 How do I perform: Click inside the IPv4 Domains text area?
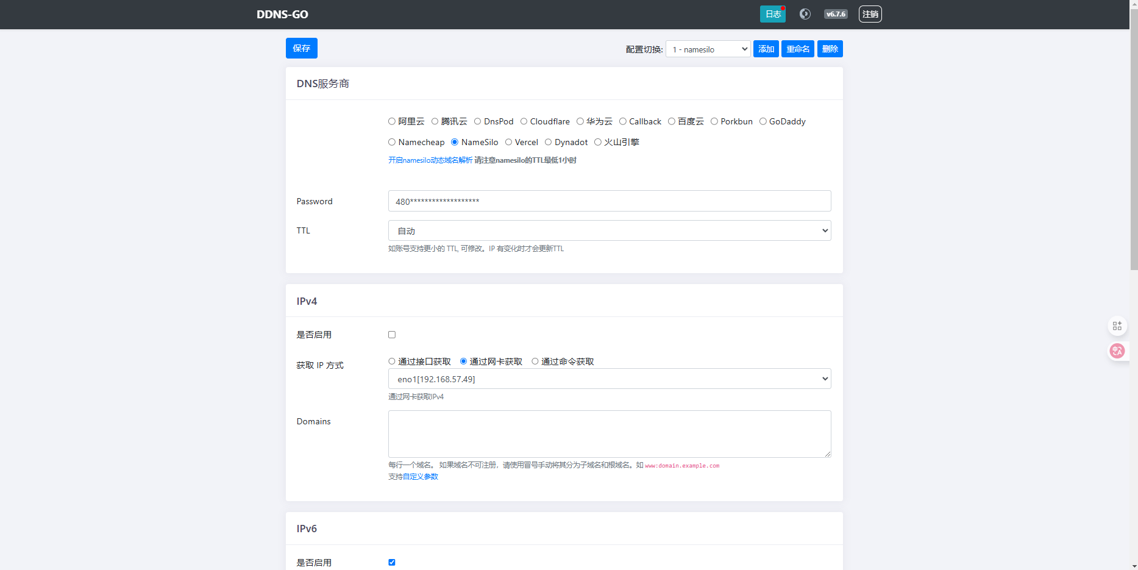coord(609,434)
